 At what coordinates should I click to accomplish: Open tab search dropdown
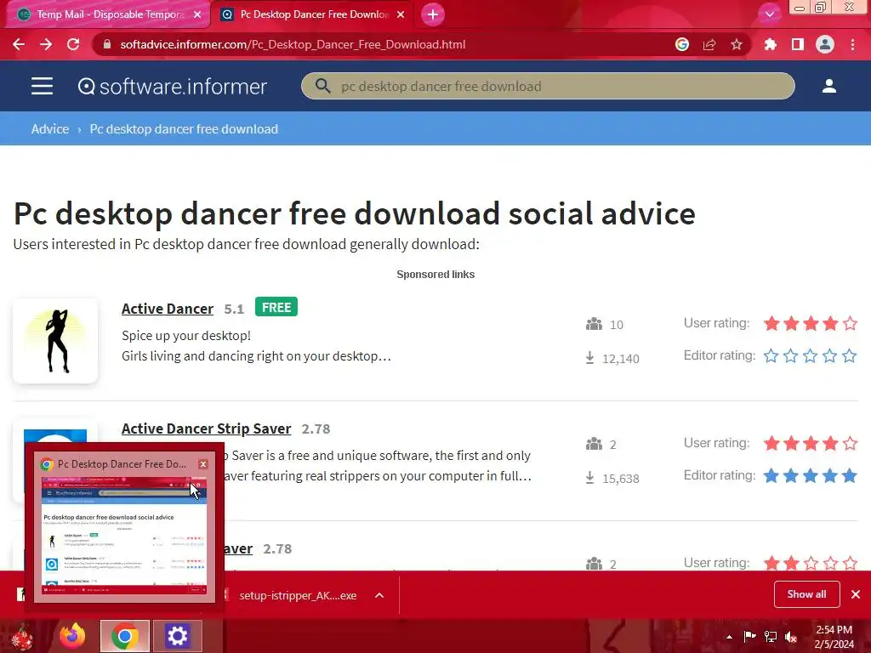769,14
